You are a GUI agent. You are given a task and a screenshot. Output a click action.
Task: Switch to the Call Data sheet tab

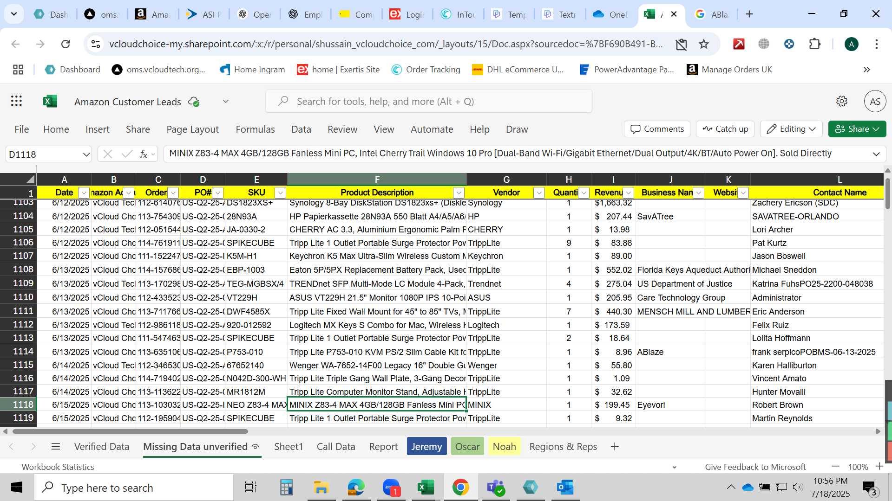336,446
